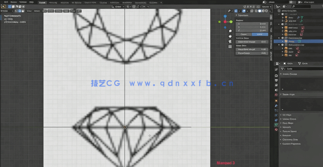Open the green Object Data tab
The height and width of the screenshot is (167, 323).
[x=276, y=124]
